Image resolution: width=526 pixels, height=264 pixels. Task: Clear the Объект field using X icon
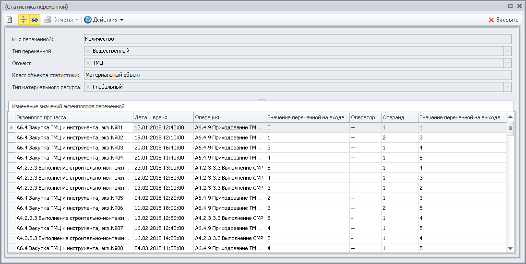coord(87,63)
